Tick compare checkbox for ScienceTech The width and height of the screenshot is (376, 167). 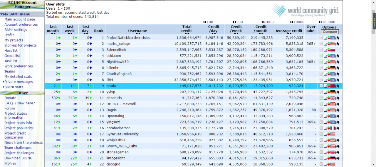pyautogui.click(x=321, y=50)
